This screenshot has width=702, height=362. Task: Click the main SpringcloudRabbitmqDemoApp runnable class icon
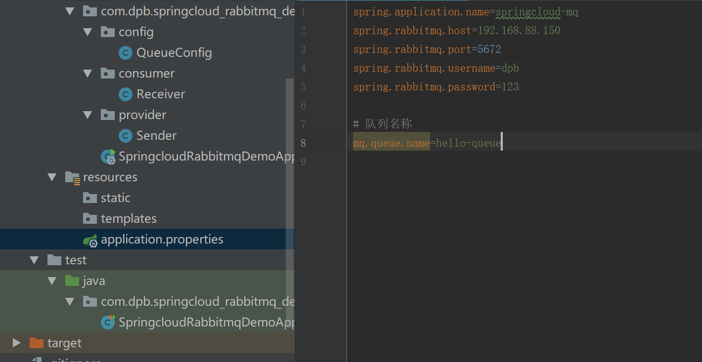pos(108,157)
